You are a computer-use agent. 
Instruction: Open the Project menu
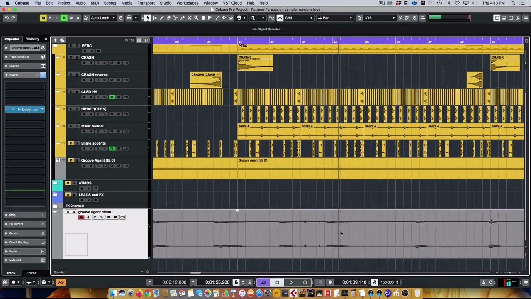click(64, 3)
